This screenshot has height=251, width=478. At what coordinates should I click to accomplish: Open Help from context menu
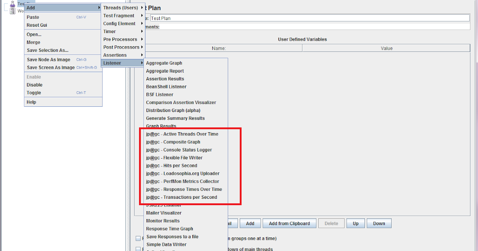tap(63, 102)
